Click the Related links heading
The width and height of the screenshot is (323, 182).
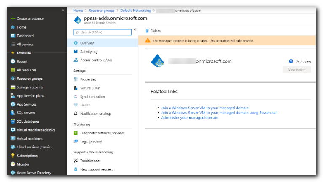tap(164, 91)
